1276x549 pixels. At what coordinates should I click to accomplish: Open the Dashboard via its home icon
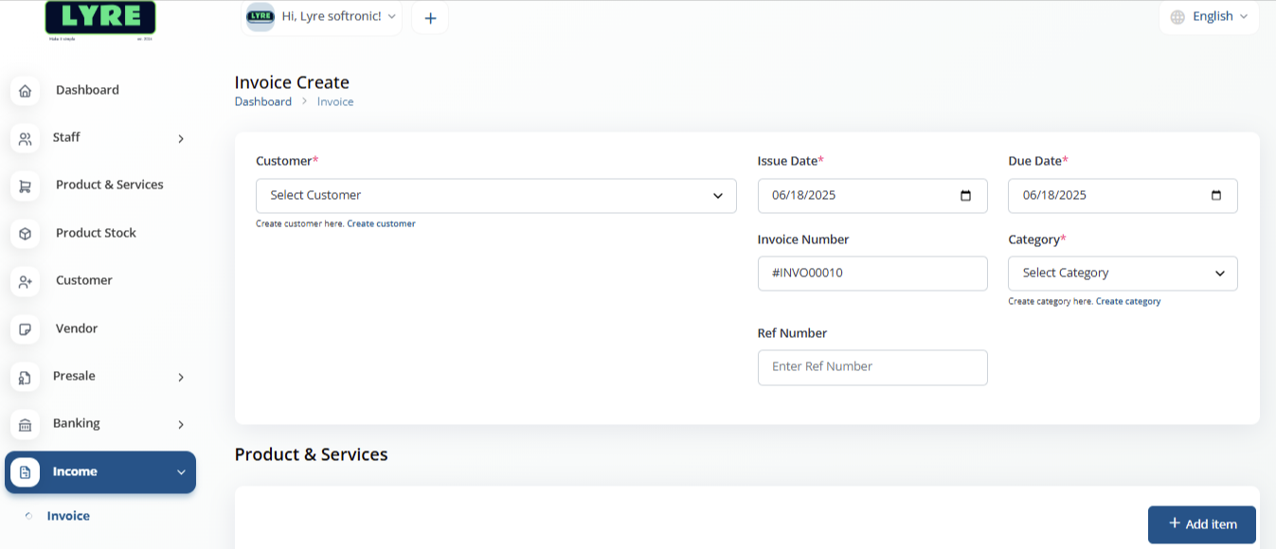point(25,90)
